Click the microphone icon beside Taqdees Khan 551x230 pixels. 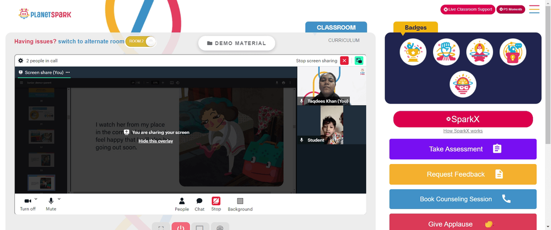pyautogui.click(x=301, y=101)
